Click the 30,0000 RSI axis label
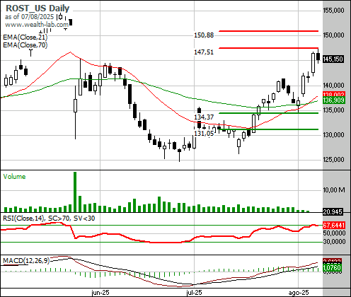351x297 pixels. [334, 242]
